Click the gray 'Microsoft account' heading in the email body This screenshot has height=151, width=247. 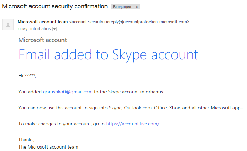(x=43, y=40)
